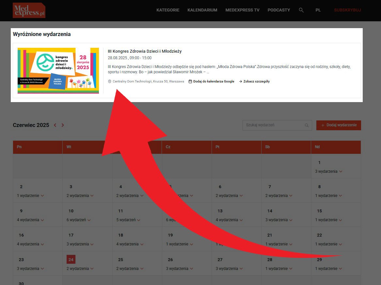This screenshot has height=285, width=381.
Task: Expand the 3 wydarzenia list for June 23
Action: [x=30, y=268]
